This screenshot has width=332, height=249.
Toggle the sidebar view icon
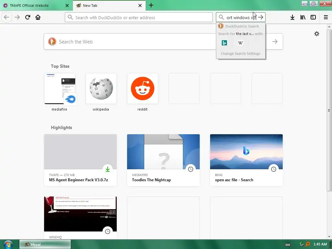(313, 18)
